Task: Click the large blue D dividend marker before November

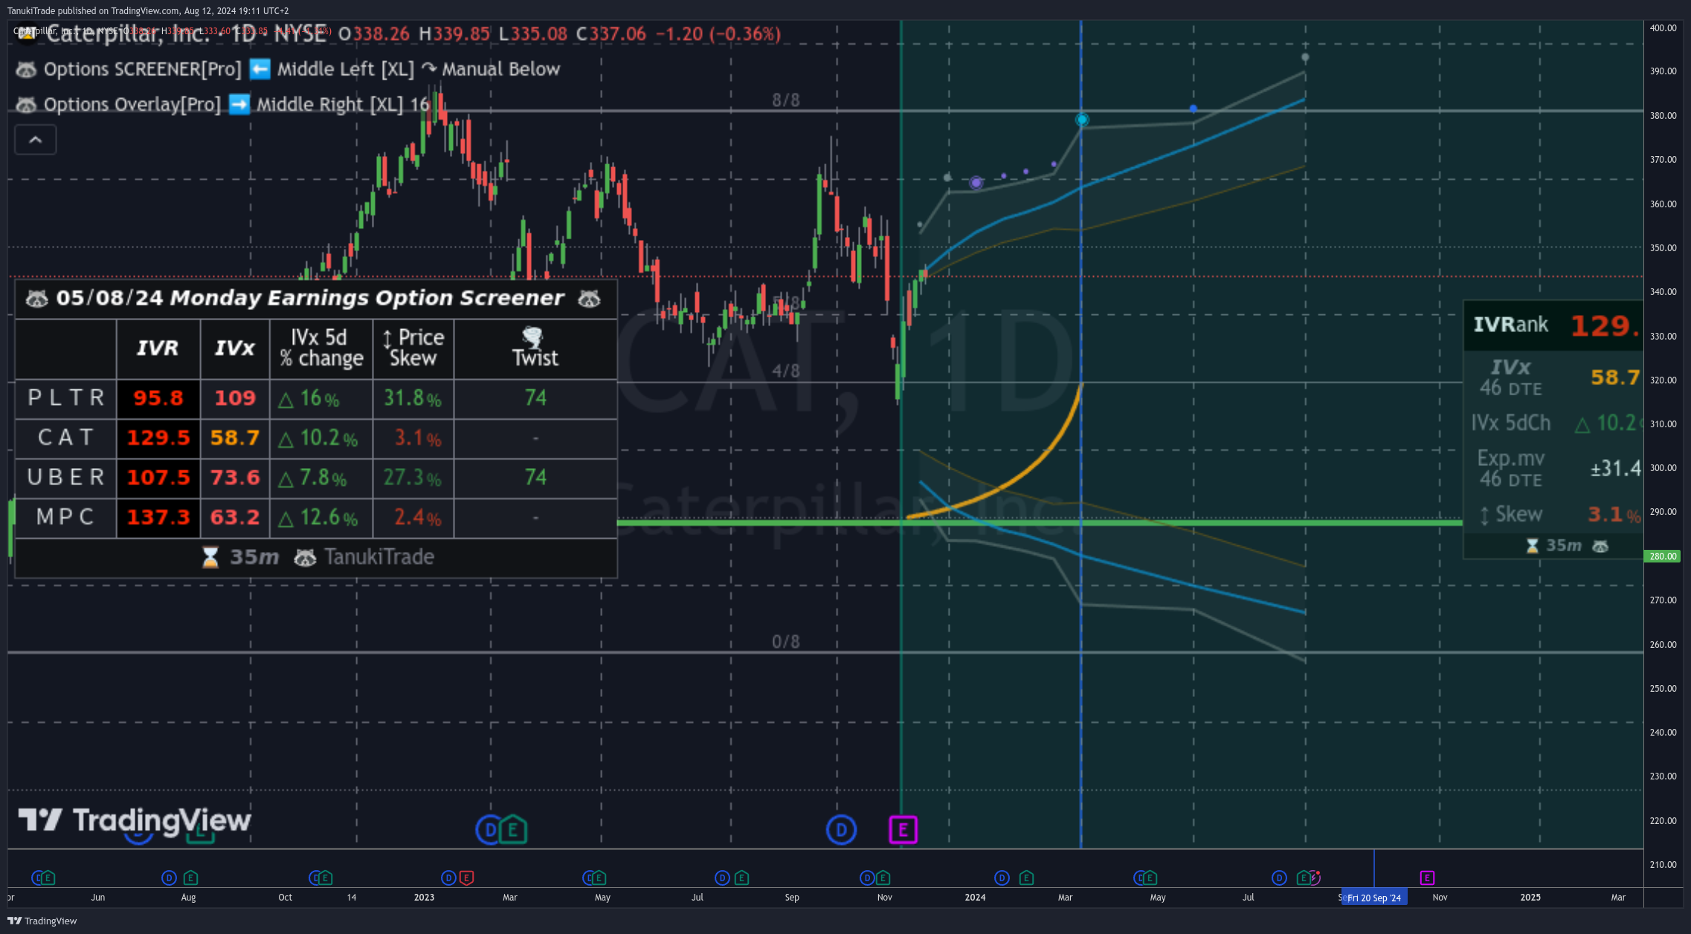Action: point(841,829)
